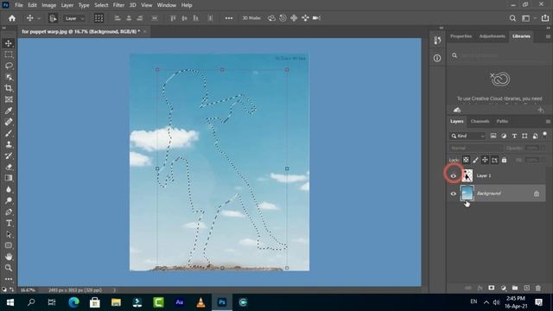Viewport: 553px width, 311px height.
Task: Switch to the Paths tab
Action: pyautogui.click(x=502, y=121)
